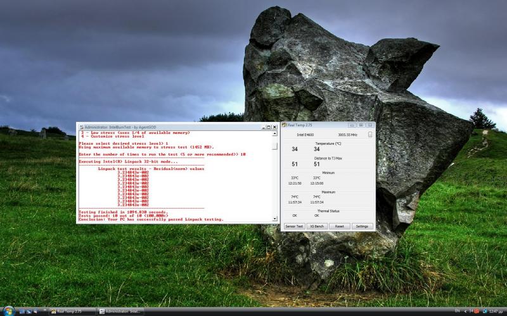Click the blue tray icon beside the clock
Viewport: 507px width, 316px height.
point(485,311)
